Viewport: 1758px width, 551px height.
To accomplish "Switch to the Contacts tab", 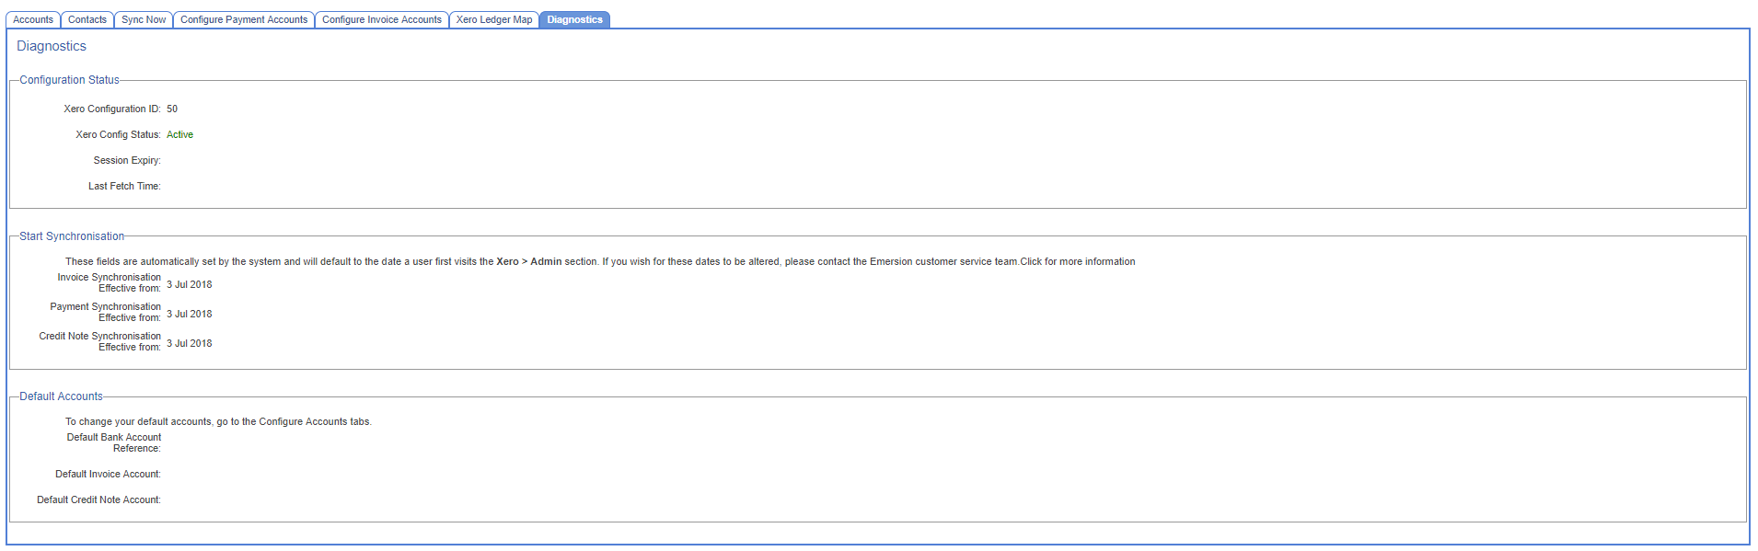I will (87, 19).
